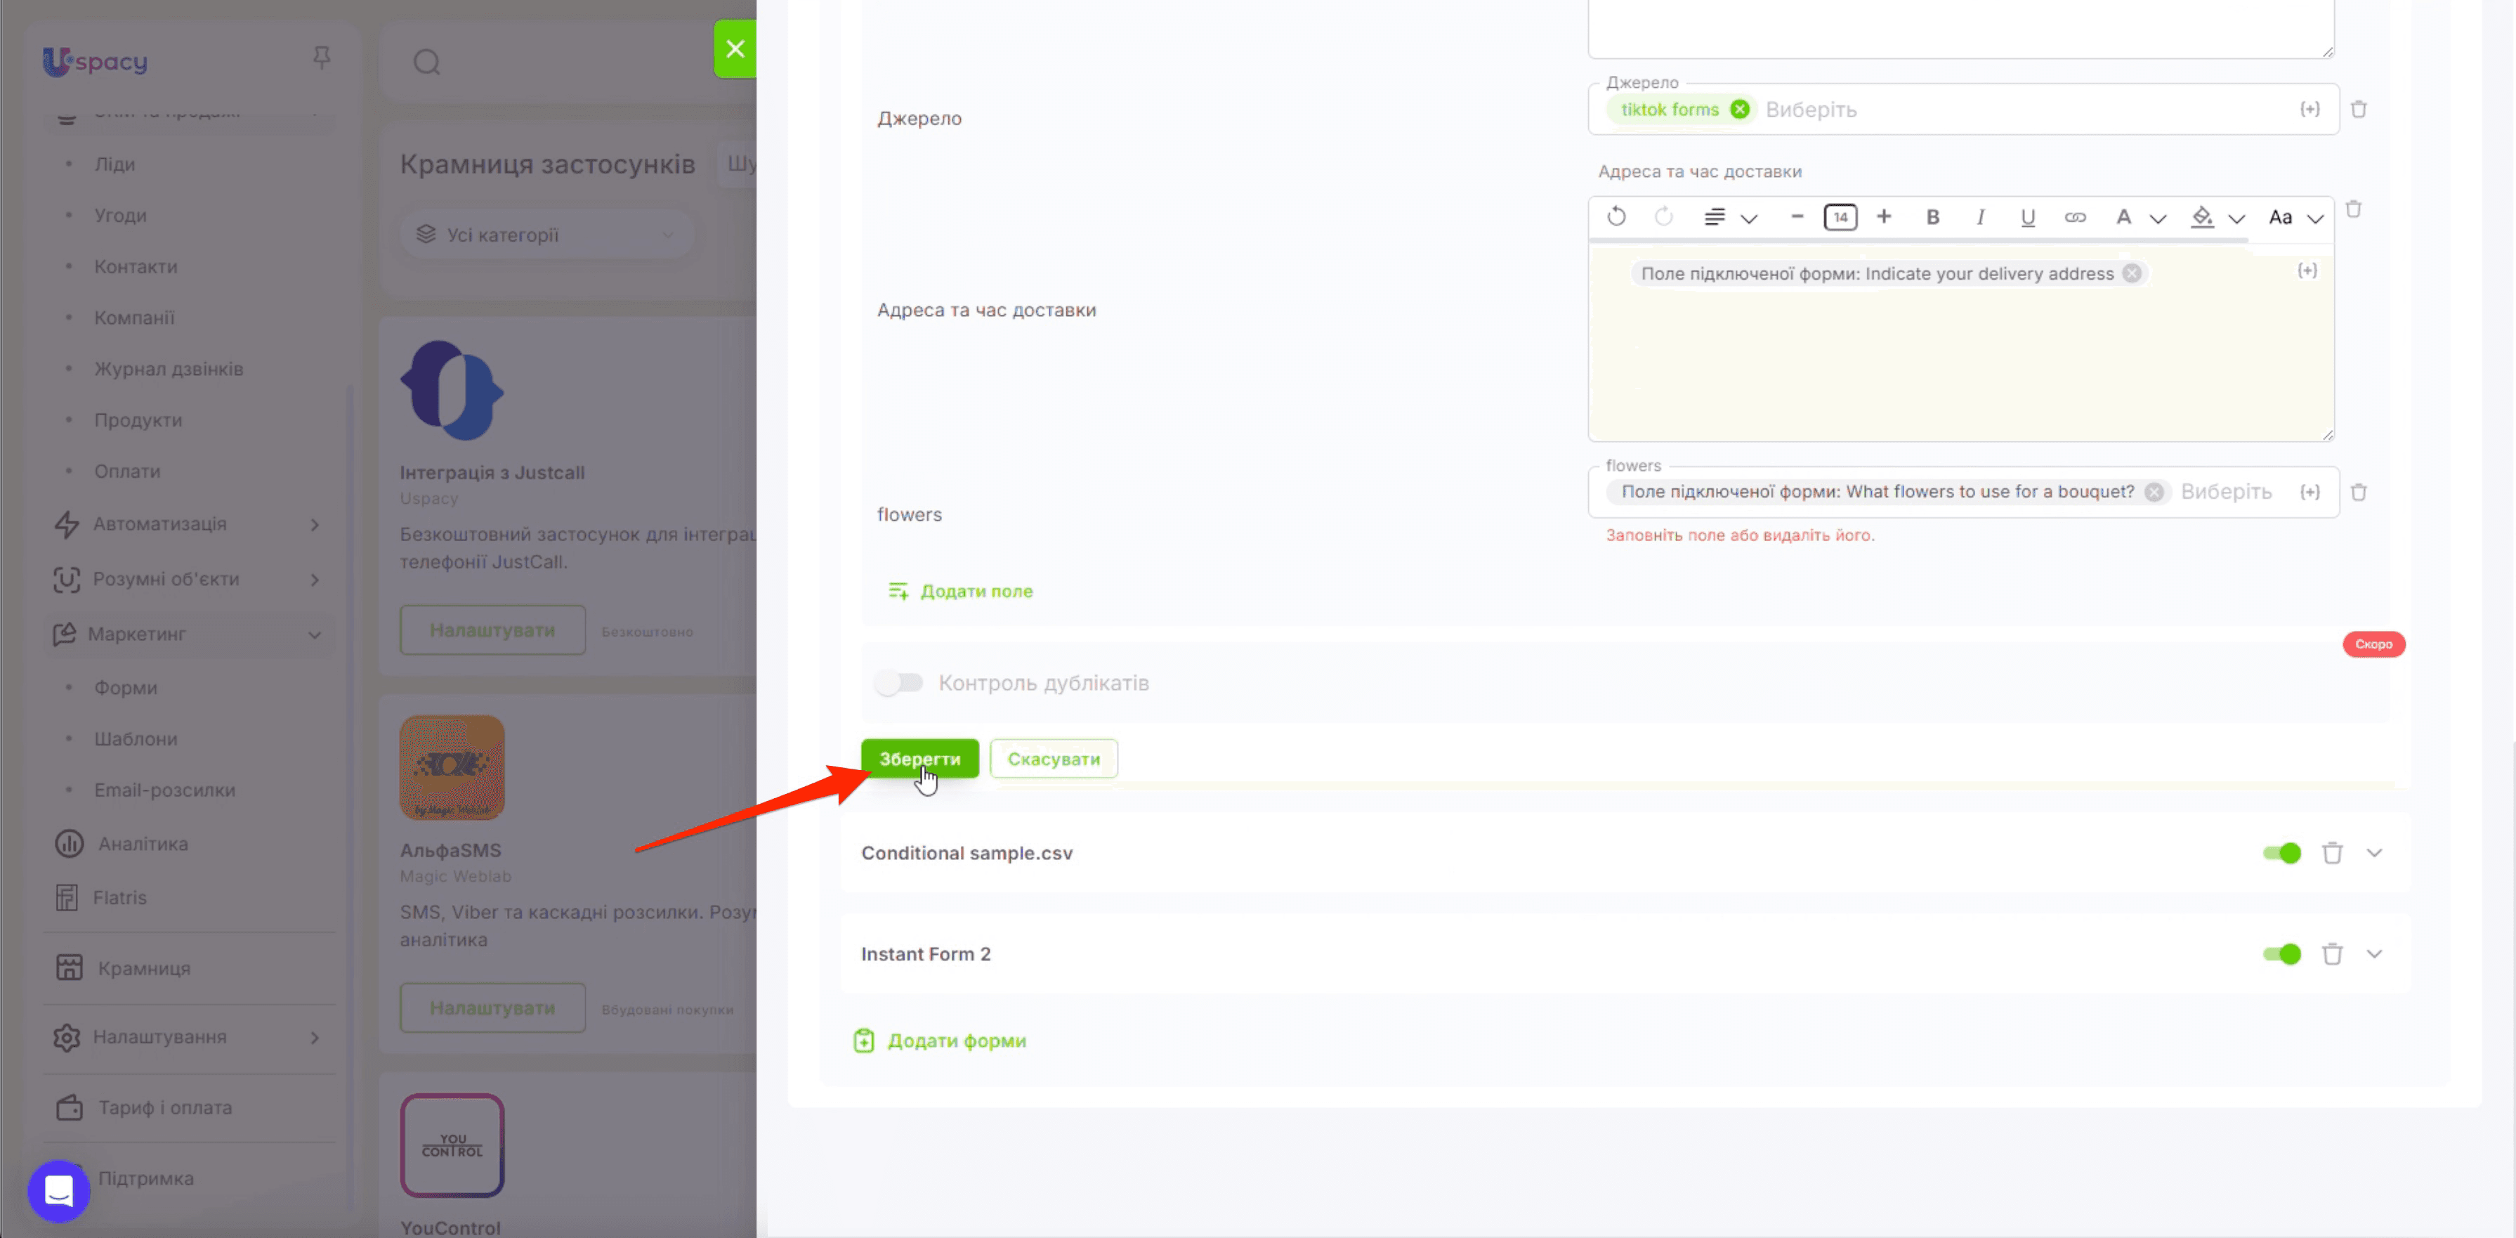Screen dimensions: 2516x1238
Task: Open the text alignment dropdown
Action: coord(1730,217)
